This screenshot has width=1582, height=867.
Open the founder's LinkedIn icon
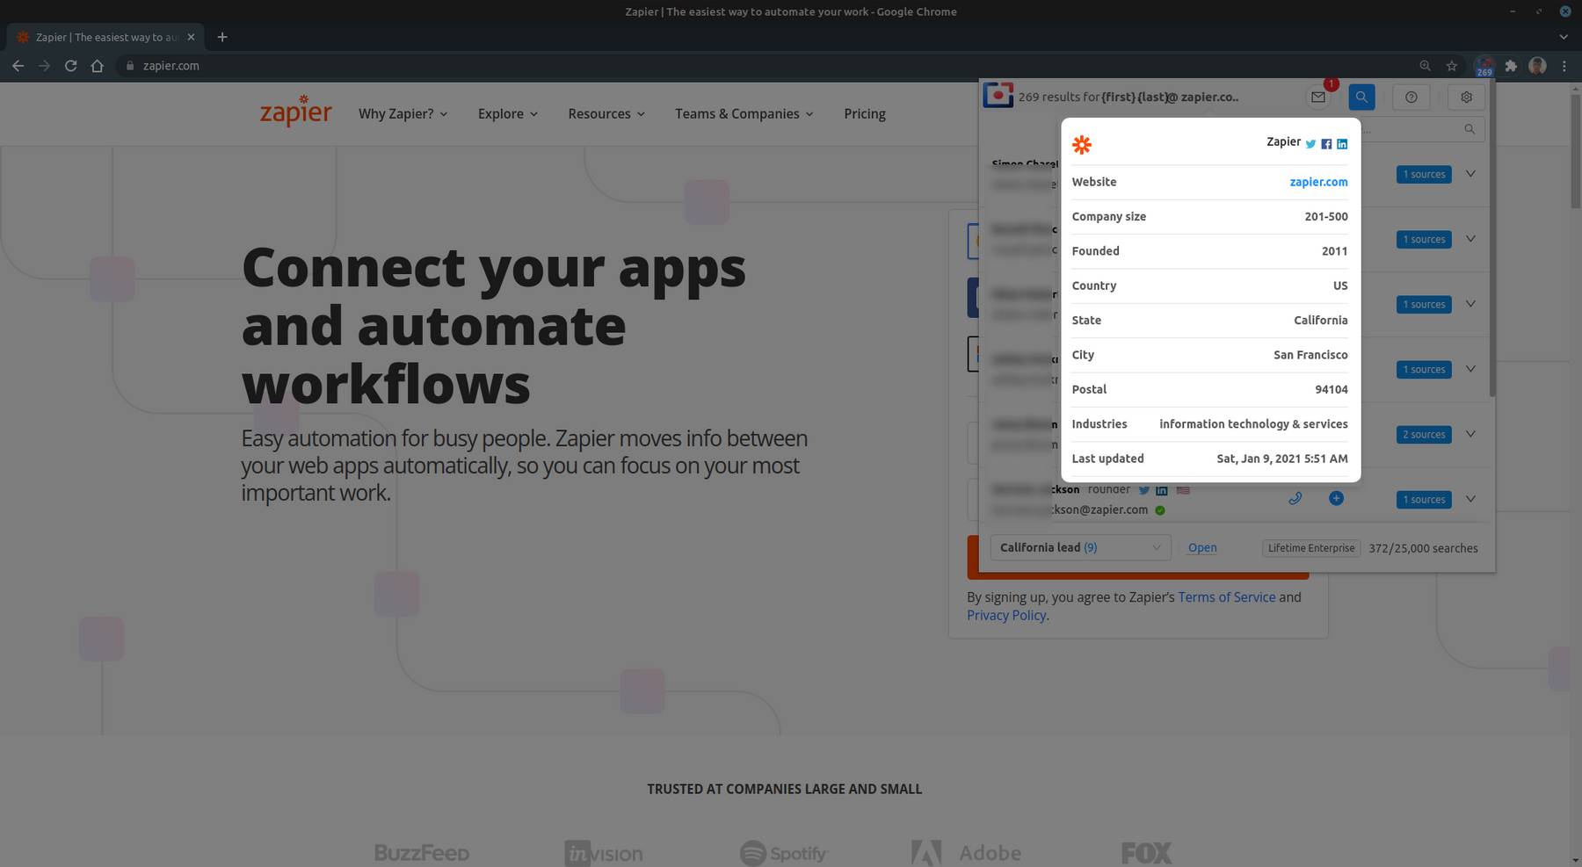point(1162,490)
